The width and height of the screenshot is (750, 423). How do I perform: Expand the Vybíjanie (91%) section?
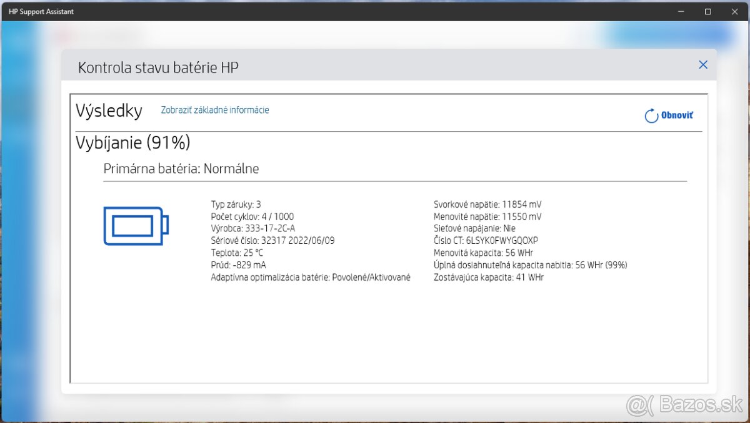[x=132, y=142]
